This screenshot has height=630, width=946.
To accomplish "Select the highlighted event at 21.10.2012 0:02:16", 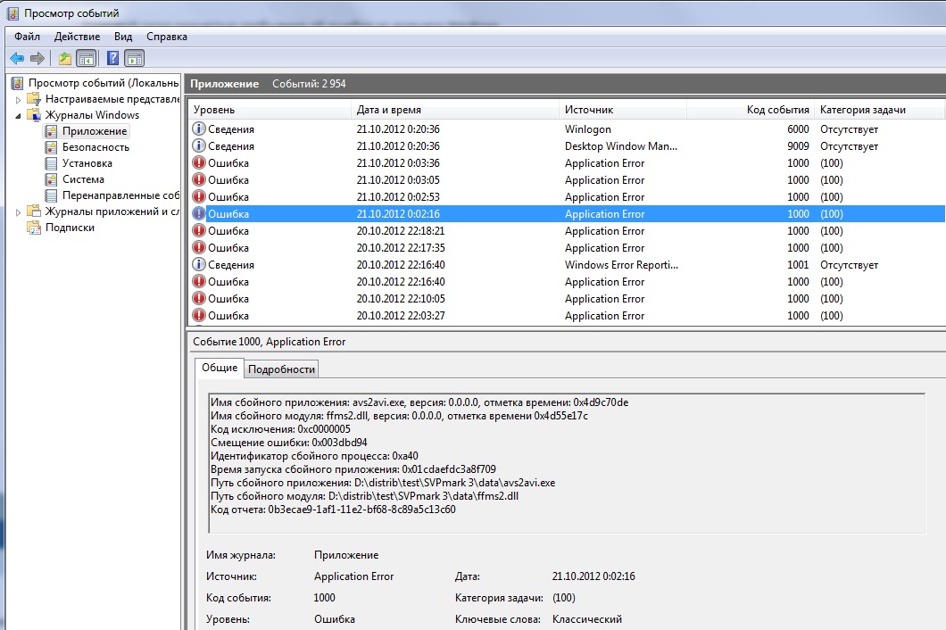I will [x=567, y=213].
